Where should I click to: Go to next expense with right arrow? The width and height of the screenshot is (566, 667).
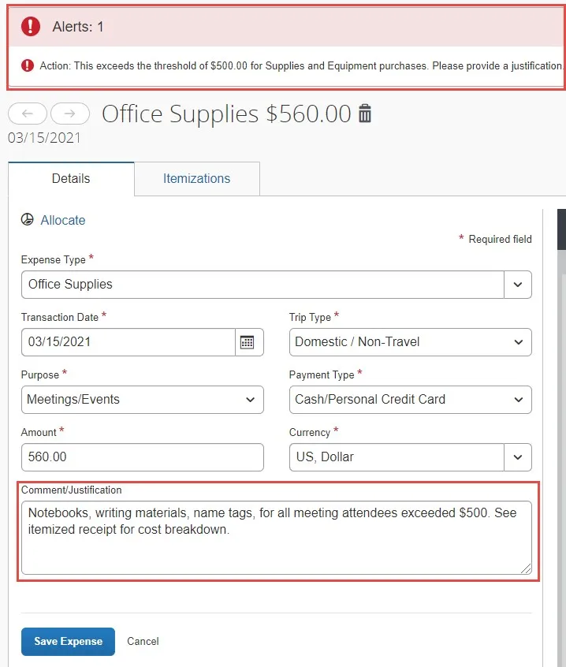click(x=70, y=114)
